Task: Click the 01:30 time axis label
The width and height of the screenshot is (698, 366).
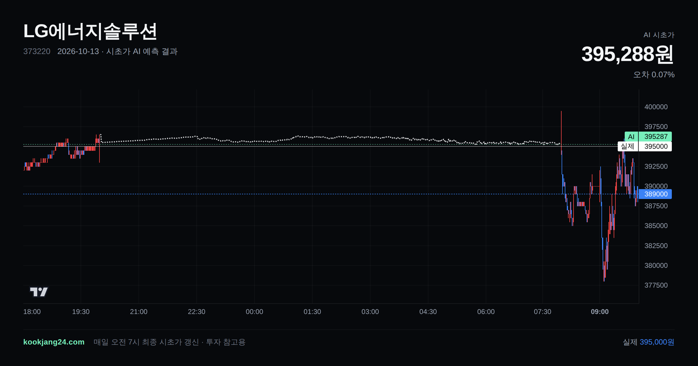Action: (x=312, y=312)
